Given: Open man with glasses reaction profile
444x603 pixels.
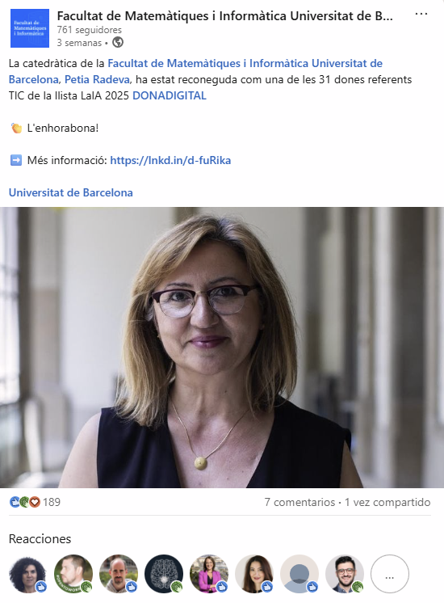Looking at the screenshot, I should [345, 574].
